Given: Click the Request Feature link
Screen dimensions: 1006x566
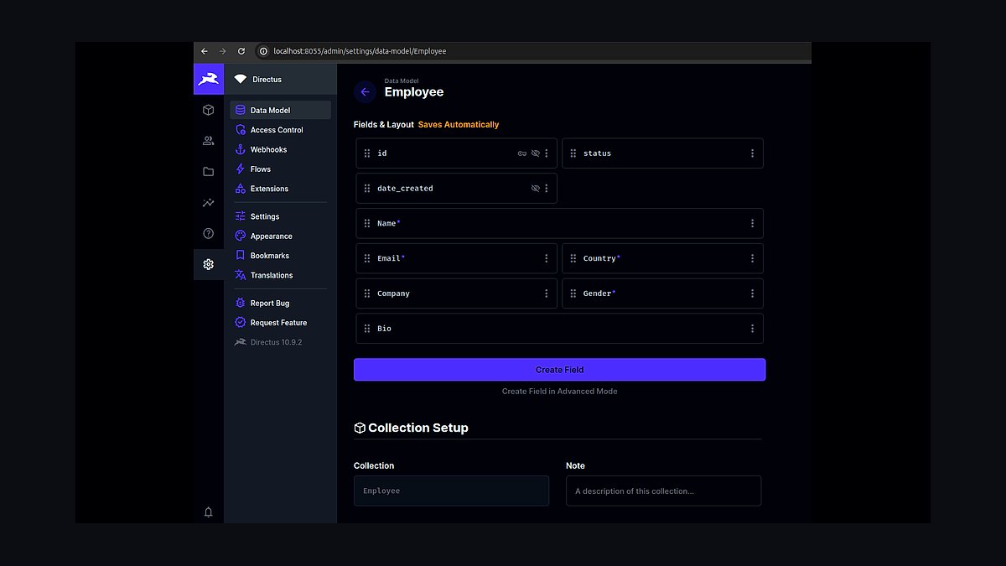Looking at the screenshot, I should (281, 323).
